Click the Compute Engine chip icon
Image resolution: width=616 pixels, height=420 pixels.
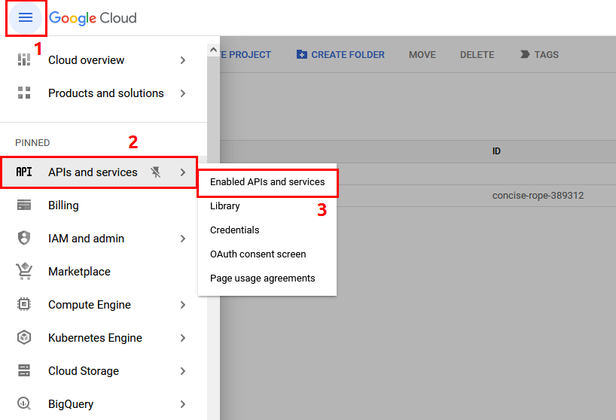pyautogui.click(x=24, y=305)
